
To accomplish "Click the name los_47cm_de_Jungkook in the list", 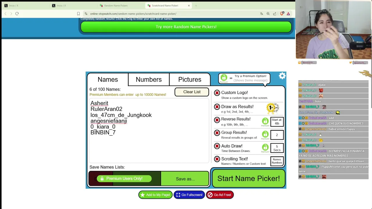I will [x=121, y=115].
